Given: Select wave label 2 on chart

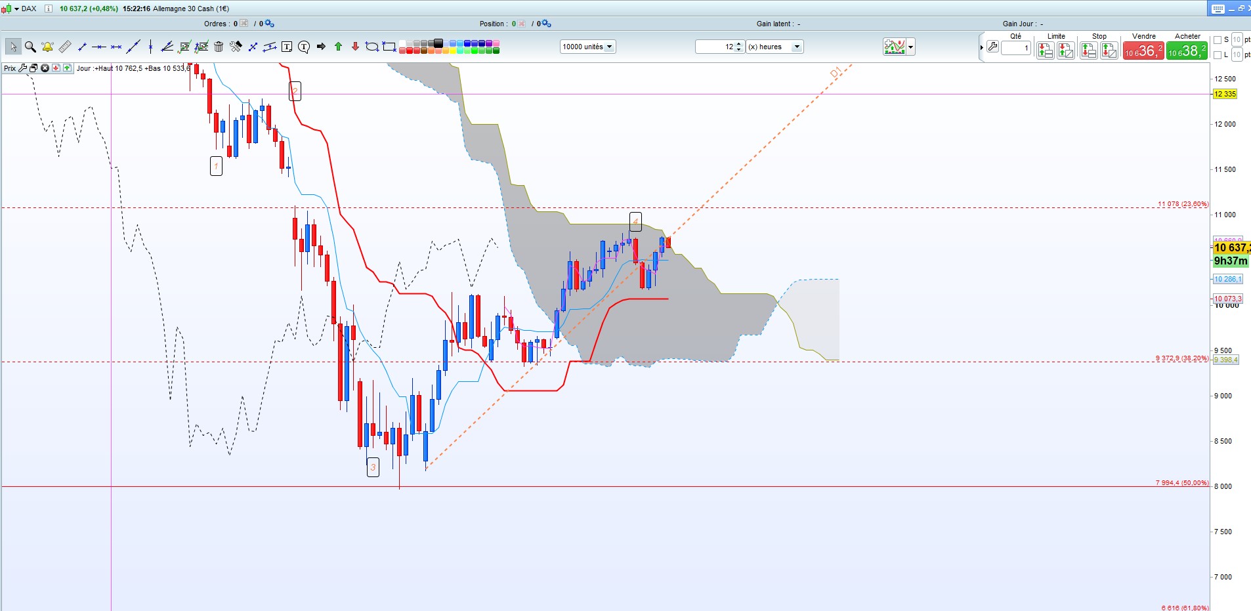Looking at the screenshot, I should (x=295, y=91).
